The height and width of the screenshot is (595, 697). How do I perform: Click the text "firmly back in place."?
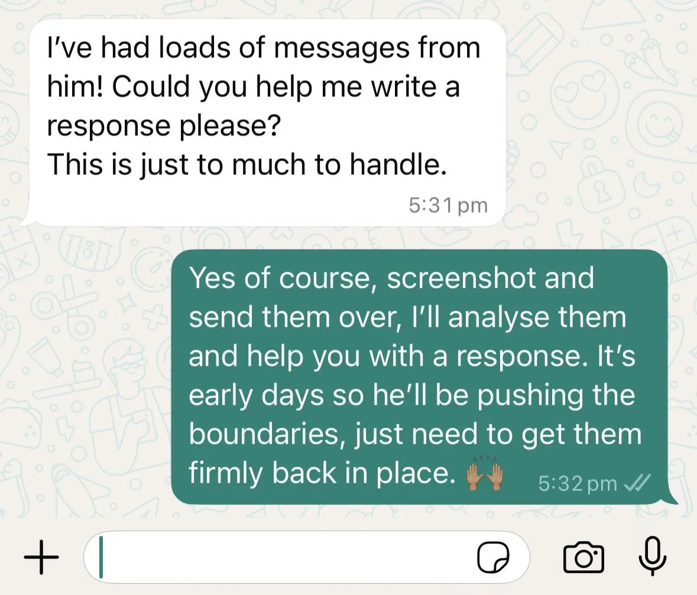click(323, 473)
